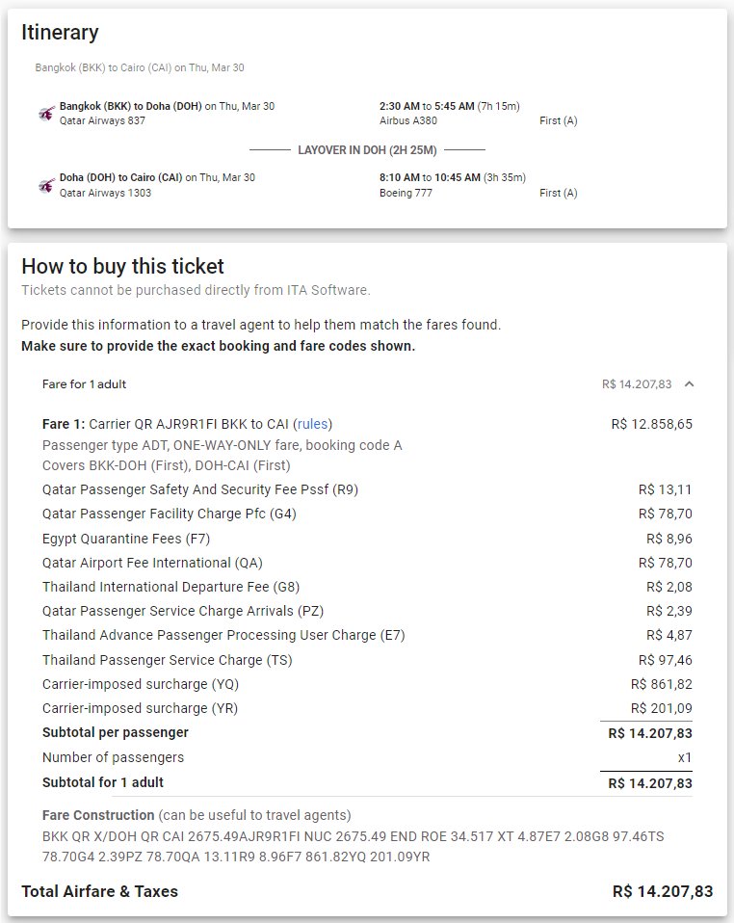Click Qatar Airways logo for flight 837
Screen dimensions: 734x923
tap(46, 113)
